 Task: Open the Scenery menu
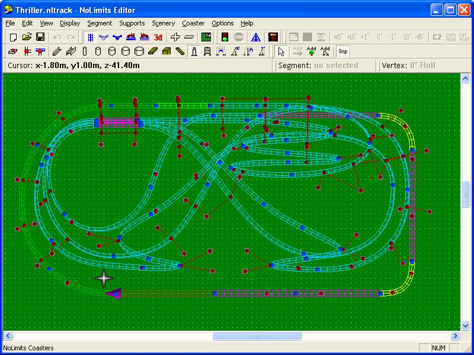point(163,23)
